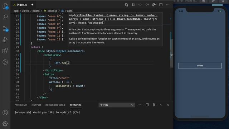Place cursor inside arr.map() parentheses
Image resolution: width=229 pixels, height=129 pixels.
pos(68,63)
